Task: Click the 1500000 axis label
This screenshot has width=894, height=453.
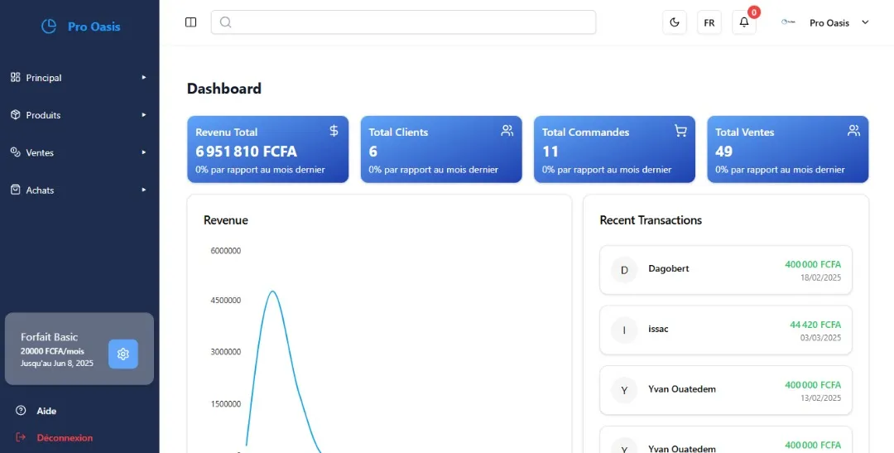Action: (x=226, y=404)
